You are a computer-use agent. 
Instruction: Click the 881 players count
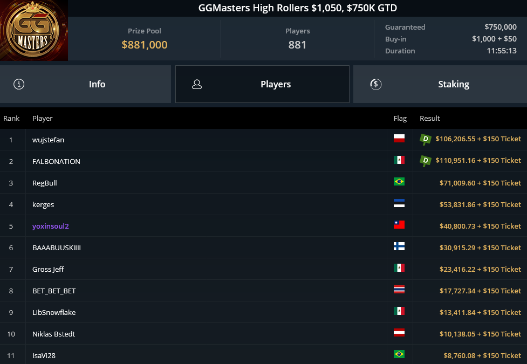[x=297, y=45]
